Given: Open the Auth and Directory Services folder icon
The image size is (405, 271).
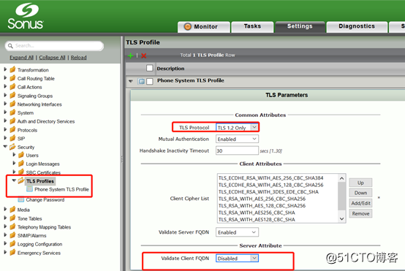Looking at the screenshot, I should tap(12, 121).
